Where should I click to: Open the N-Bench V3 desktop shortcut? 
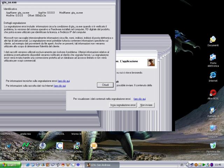point(26,148)
